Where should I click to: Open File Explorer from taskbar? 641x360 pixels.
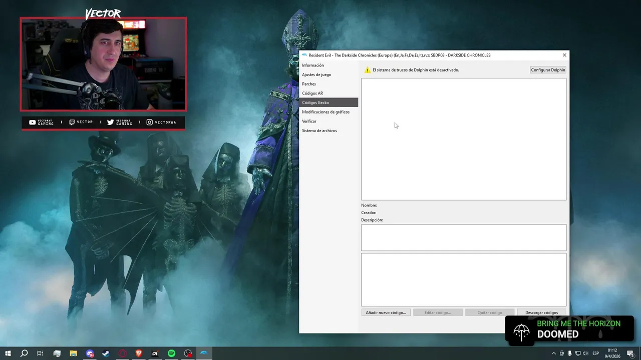point(73,353)
